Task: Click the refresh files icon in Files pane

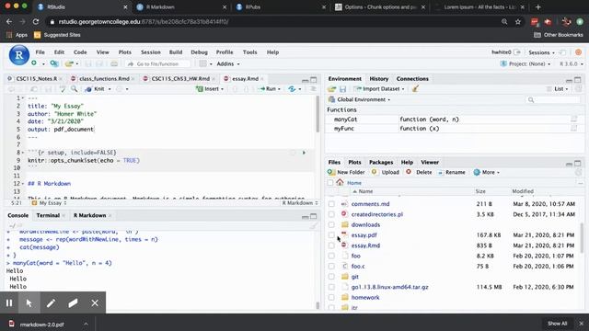Action: [x=579, y=172]
